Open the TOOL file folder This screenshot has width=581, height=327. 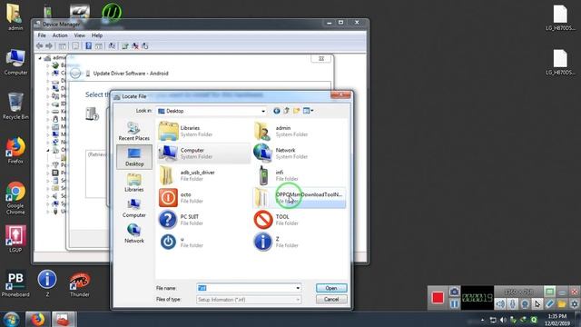tap(300, 220)
